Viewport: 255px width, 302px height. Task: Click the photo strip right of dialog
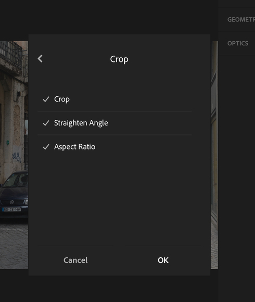(214, 155)
